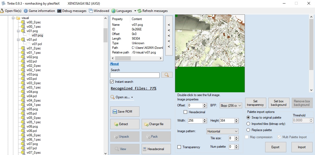The height and width of the screenshot is (155, 315).
Task: Select vi05.pcg in the tree
Action: click(32, 109)
